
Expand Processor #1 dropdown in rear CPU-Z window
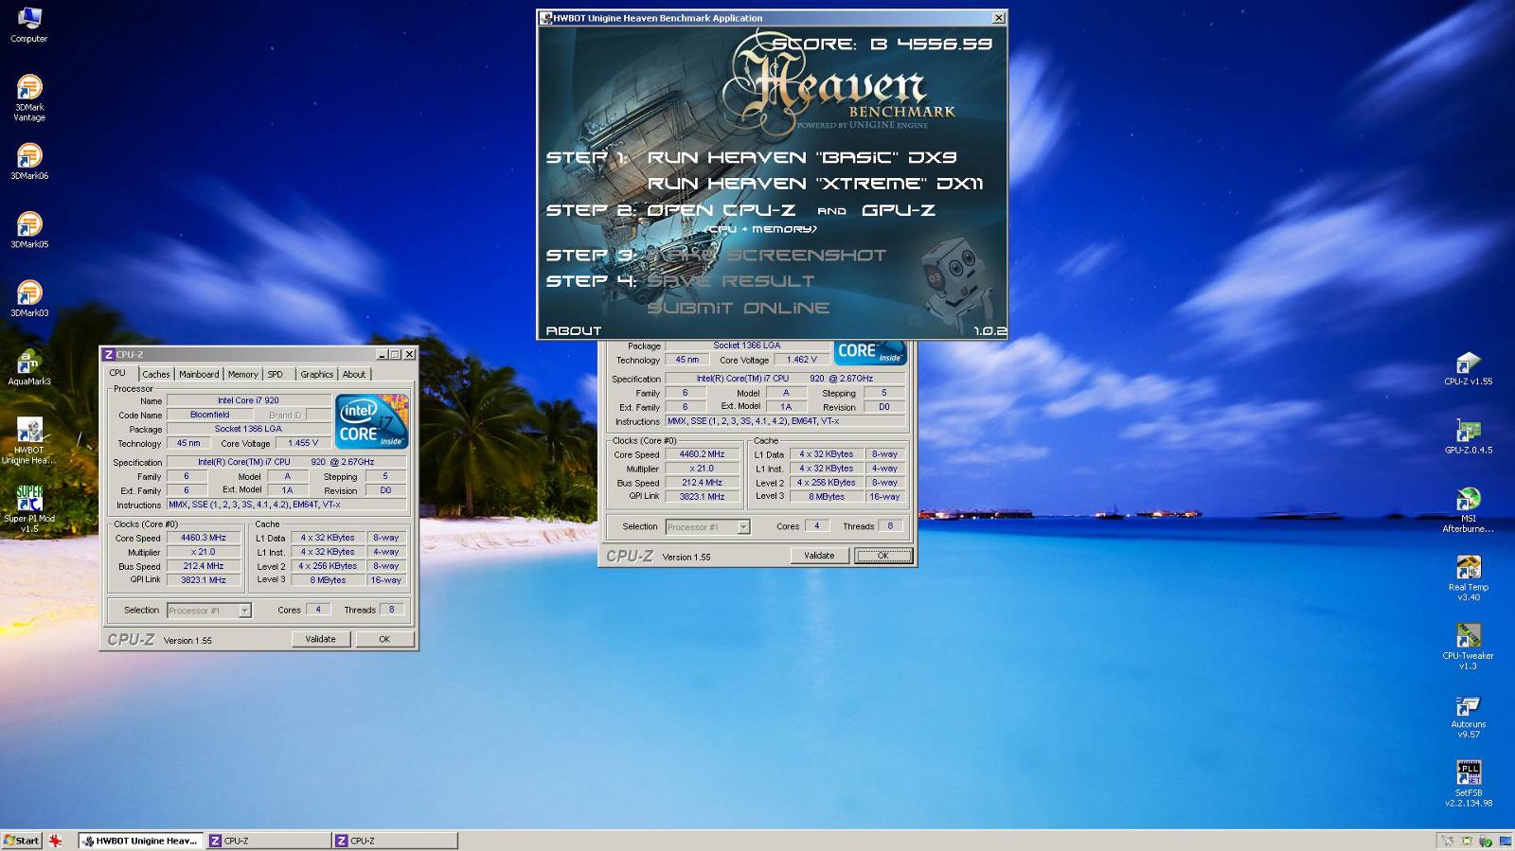click(x=743, y=527)
